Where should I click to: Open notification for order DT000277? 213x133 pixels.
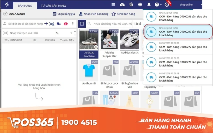178,47
